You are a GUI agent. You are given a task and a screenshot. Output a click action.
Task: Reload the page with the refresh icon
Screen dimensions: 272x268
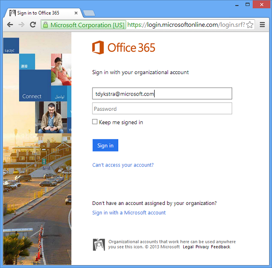[33, 25]
